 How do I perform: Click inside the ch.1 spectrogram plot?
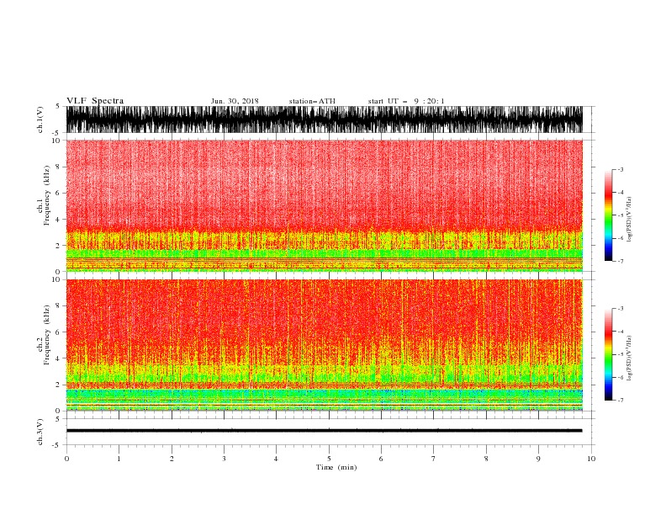click(325, 205)
